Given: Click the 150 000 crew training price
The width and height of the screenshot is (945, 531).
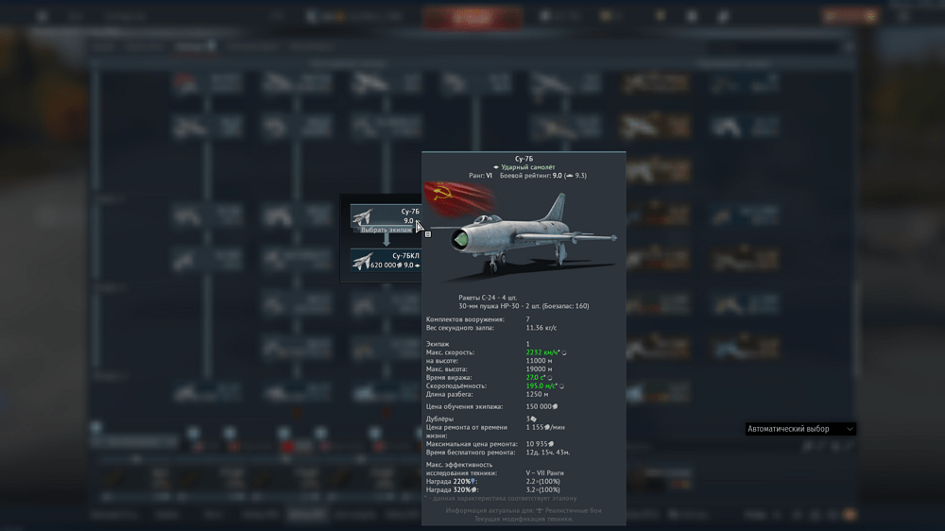Looking at the screenshot, I should tap(539, 407).
